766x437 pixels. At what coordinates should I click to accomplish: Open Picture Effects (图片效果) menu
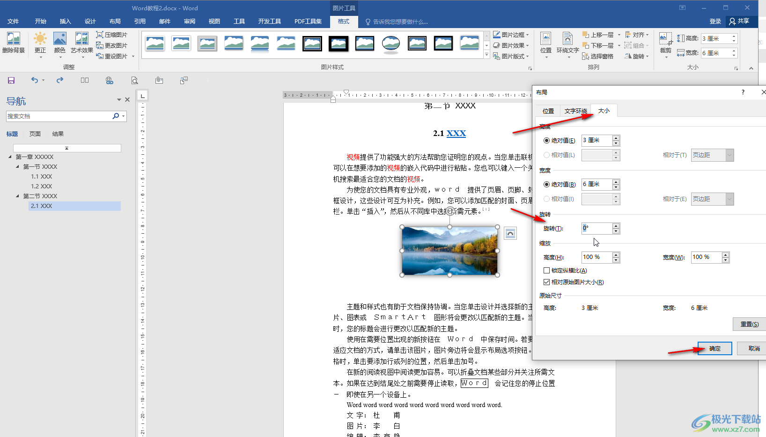pos(511,45)
